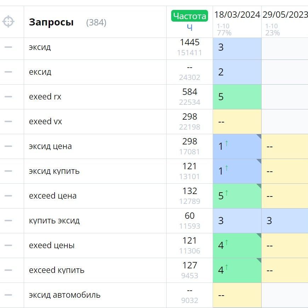Select the query эксид цена

[x=50, y=146]
